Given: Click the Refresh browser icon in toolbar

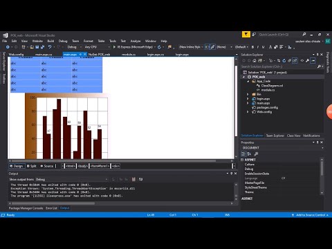Looking at the screenshot, I should 159,47.
